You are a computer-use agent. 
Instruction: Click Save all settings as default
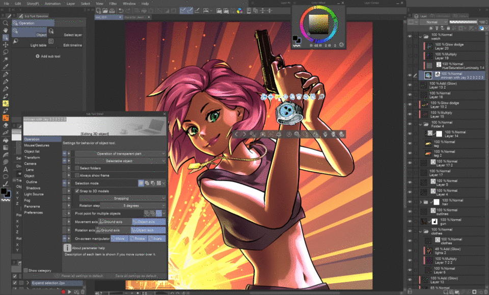(x=136, y=276)
